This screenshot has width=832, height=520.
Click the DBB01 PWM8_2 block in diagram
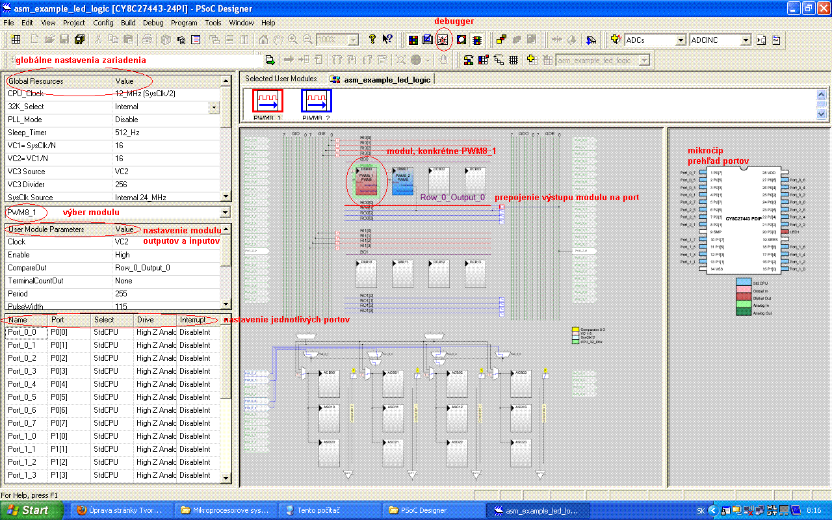point(402,181)
